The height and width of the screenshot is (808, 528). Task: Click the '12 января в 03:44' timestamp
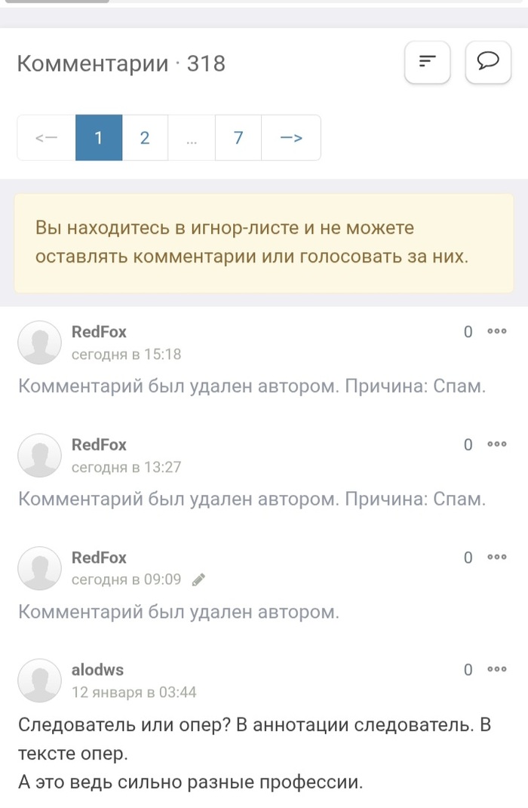(134, 692)
